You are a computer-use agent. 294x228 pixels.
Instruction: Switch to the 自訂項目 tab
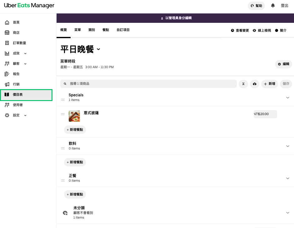[123, 30]
